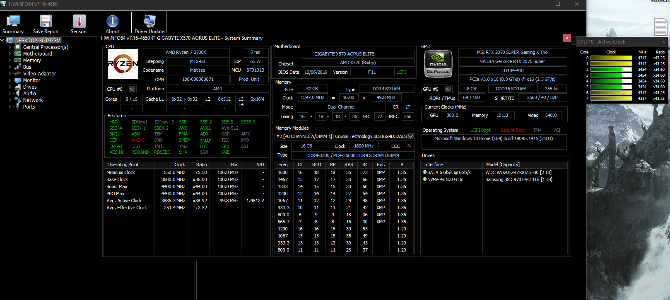The width and height of the screenshot is (670, 300).
Task: Close the System Summary red X button
Action: pos(567,38)
